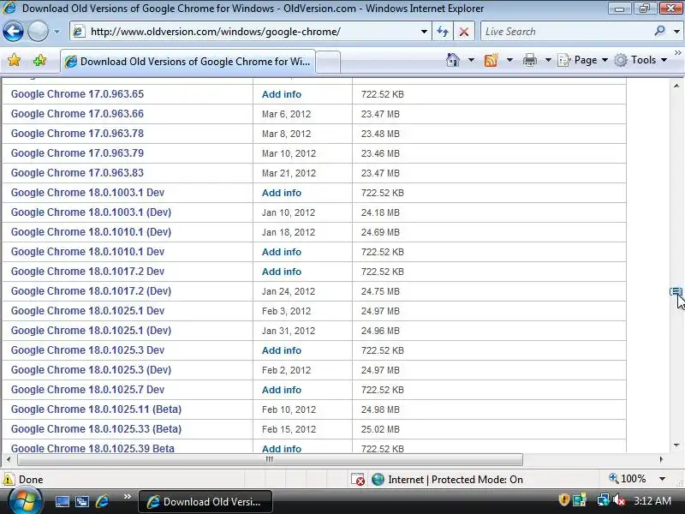The width and height of the screenshot is (685, 514).
Task: Click Add info for 18.0.1025.7 Dev
Action: [x=282, y=390]
